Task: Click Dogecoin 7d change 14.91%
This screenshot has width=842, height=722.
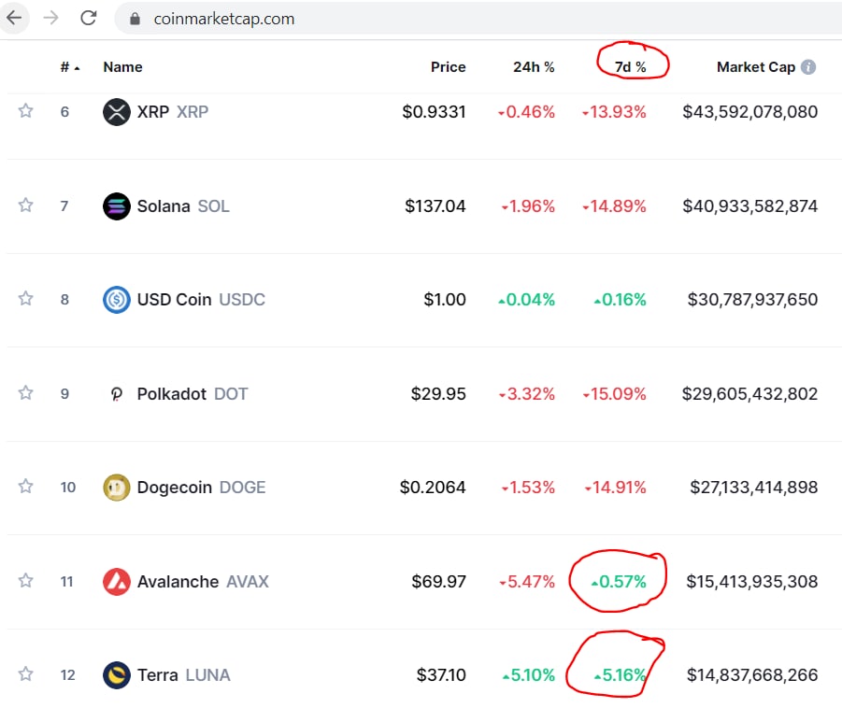Action: pyautogui.click(x=616, y=488)
